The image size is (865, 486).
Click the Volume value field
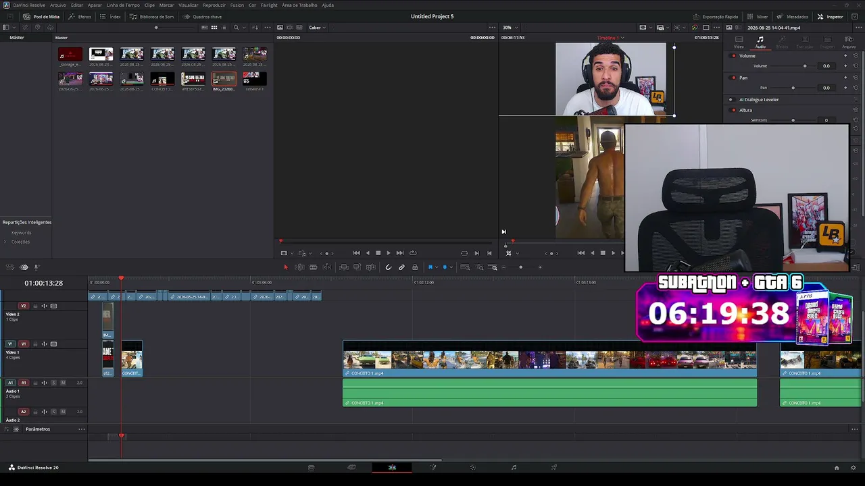click(x=826, y=66)
